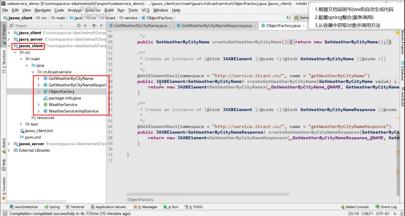Expand the test folder
Screen dimensions: 405x216
pyautogui.click(x=21, y=124)
